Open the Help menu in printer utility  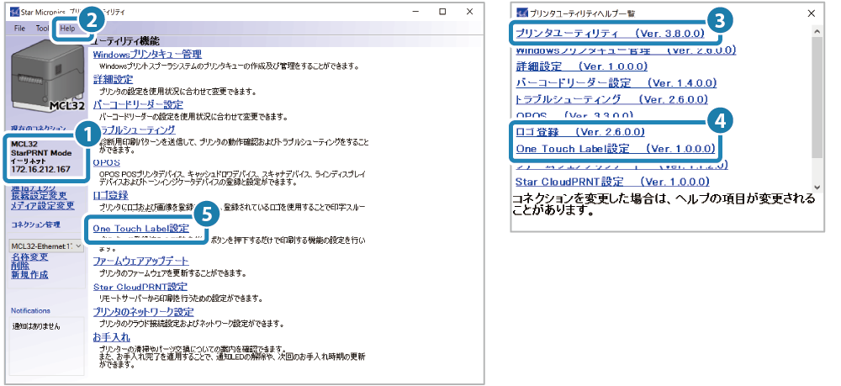click(67, 28)
